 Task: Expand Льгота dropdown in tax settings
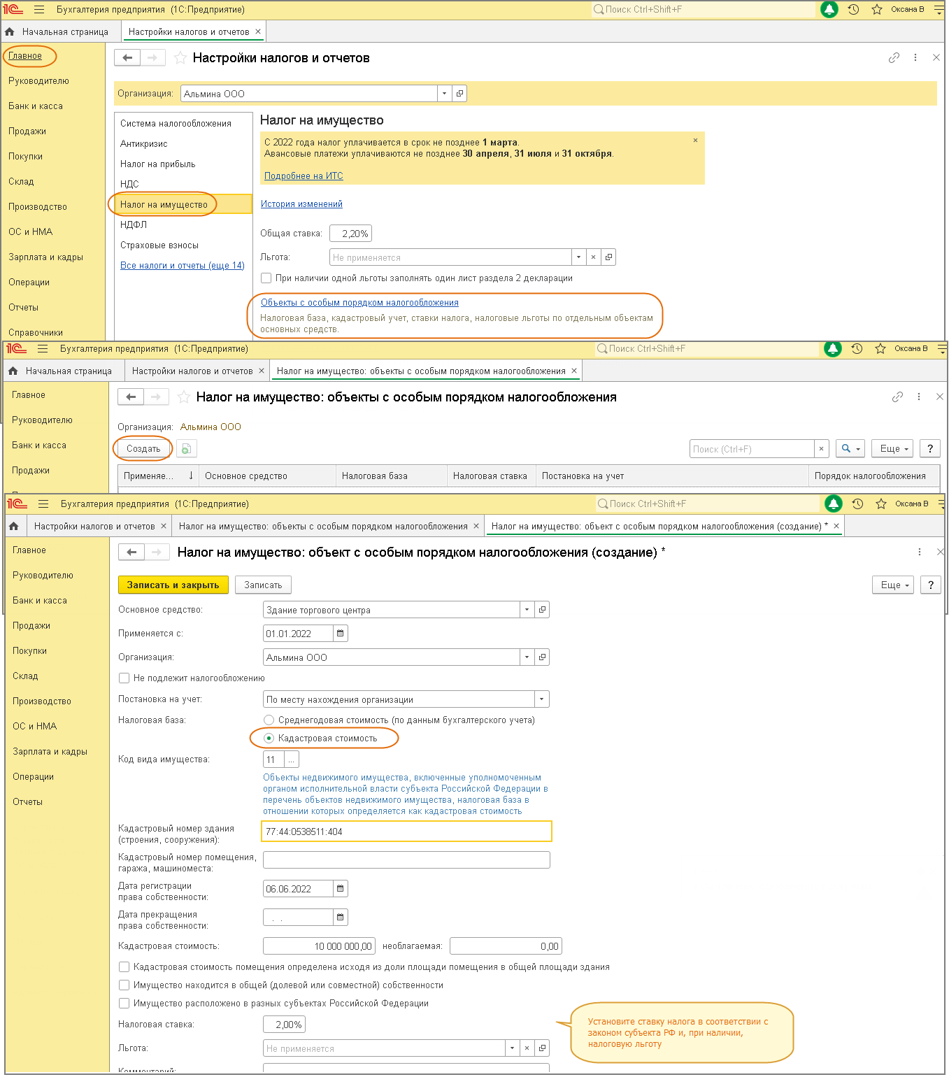click(578, 257)
